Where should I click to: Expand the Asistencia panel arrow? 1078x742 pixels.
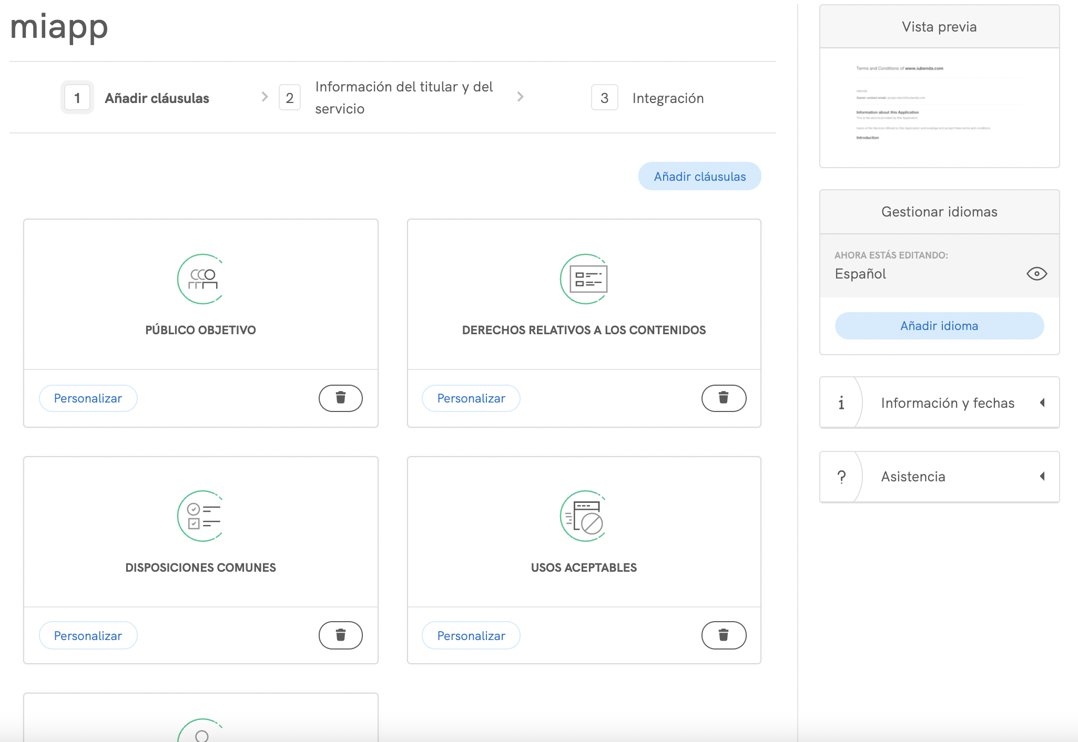[x=1042, y=476]
